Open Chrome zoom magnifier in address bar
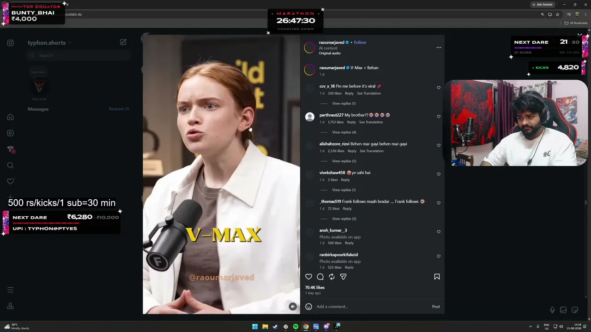 (x=543, y=14)
